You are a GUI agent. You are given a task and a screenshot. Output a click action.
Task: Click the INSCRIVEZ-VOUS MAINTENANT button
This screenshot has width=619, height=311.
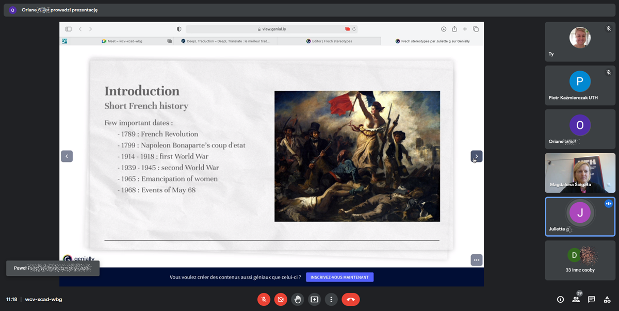coord(339,277)
